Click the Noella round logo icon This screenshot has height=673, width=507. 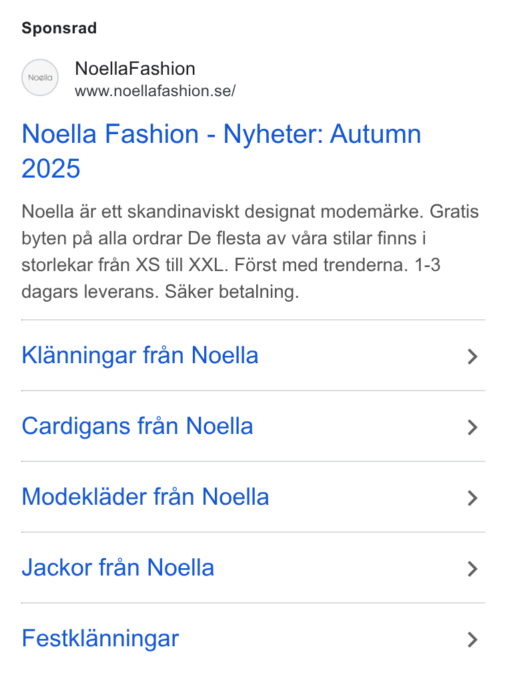coord(40,77)
